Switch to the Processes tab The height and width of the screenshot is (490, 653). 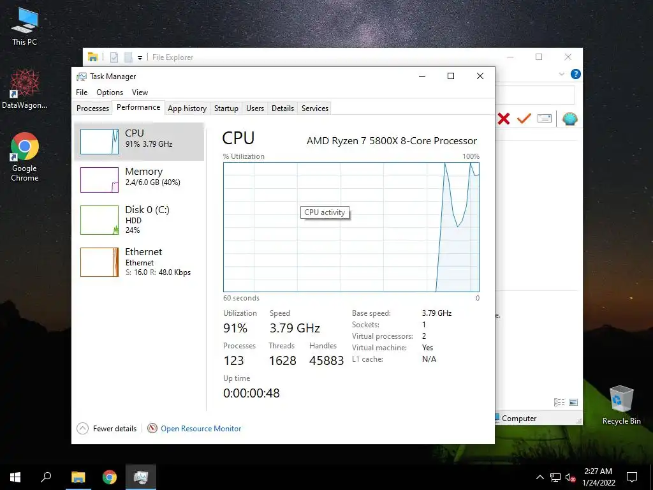tap(92, 108)
